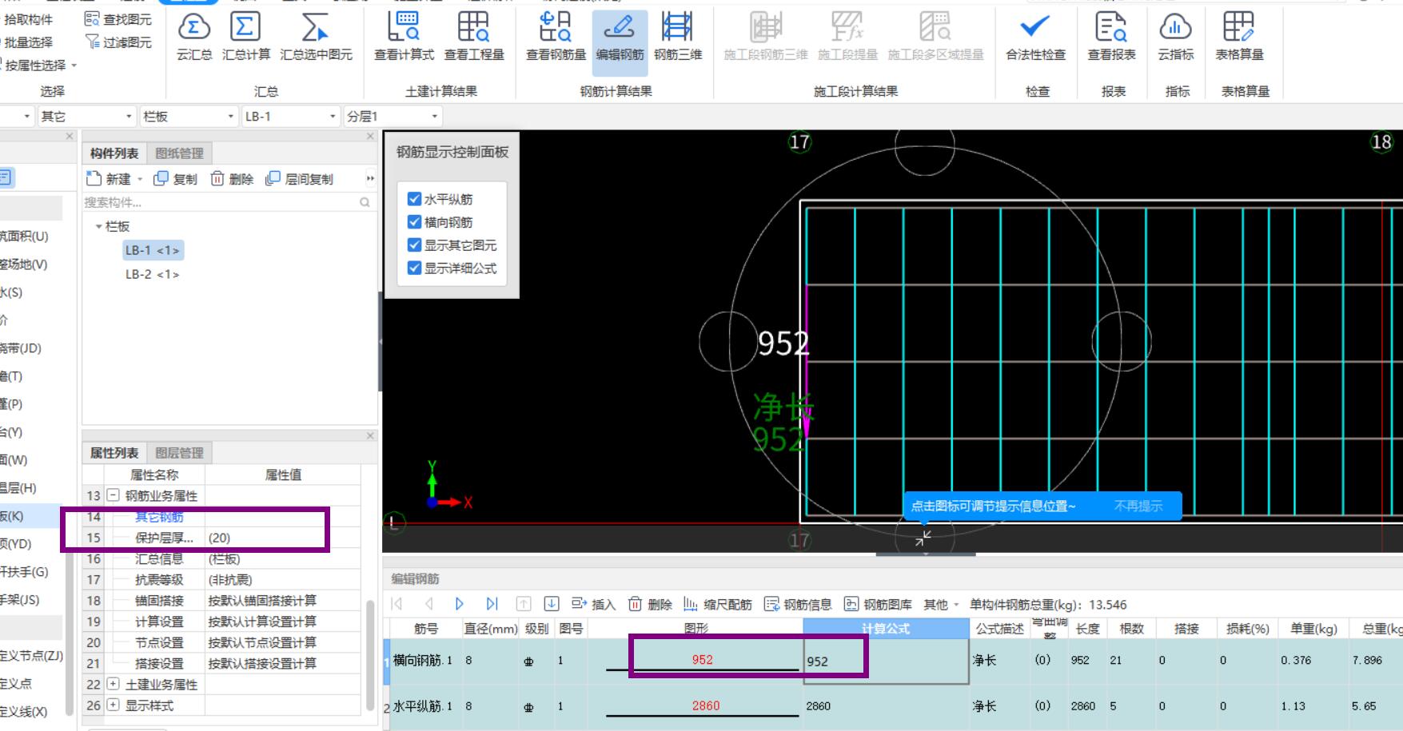Click 查找图元 find element

pyautogui.click(x=118, y=19)
